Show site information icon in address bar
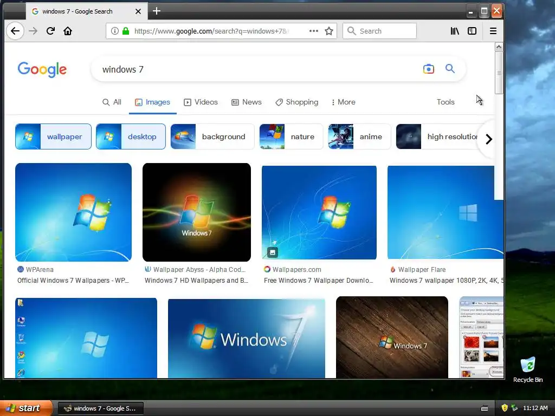Screen dimensions: 555x416 pos(115,31)
